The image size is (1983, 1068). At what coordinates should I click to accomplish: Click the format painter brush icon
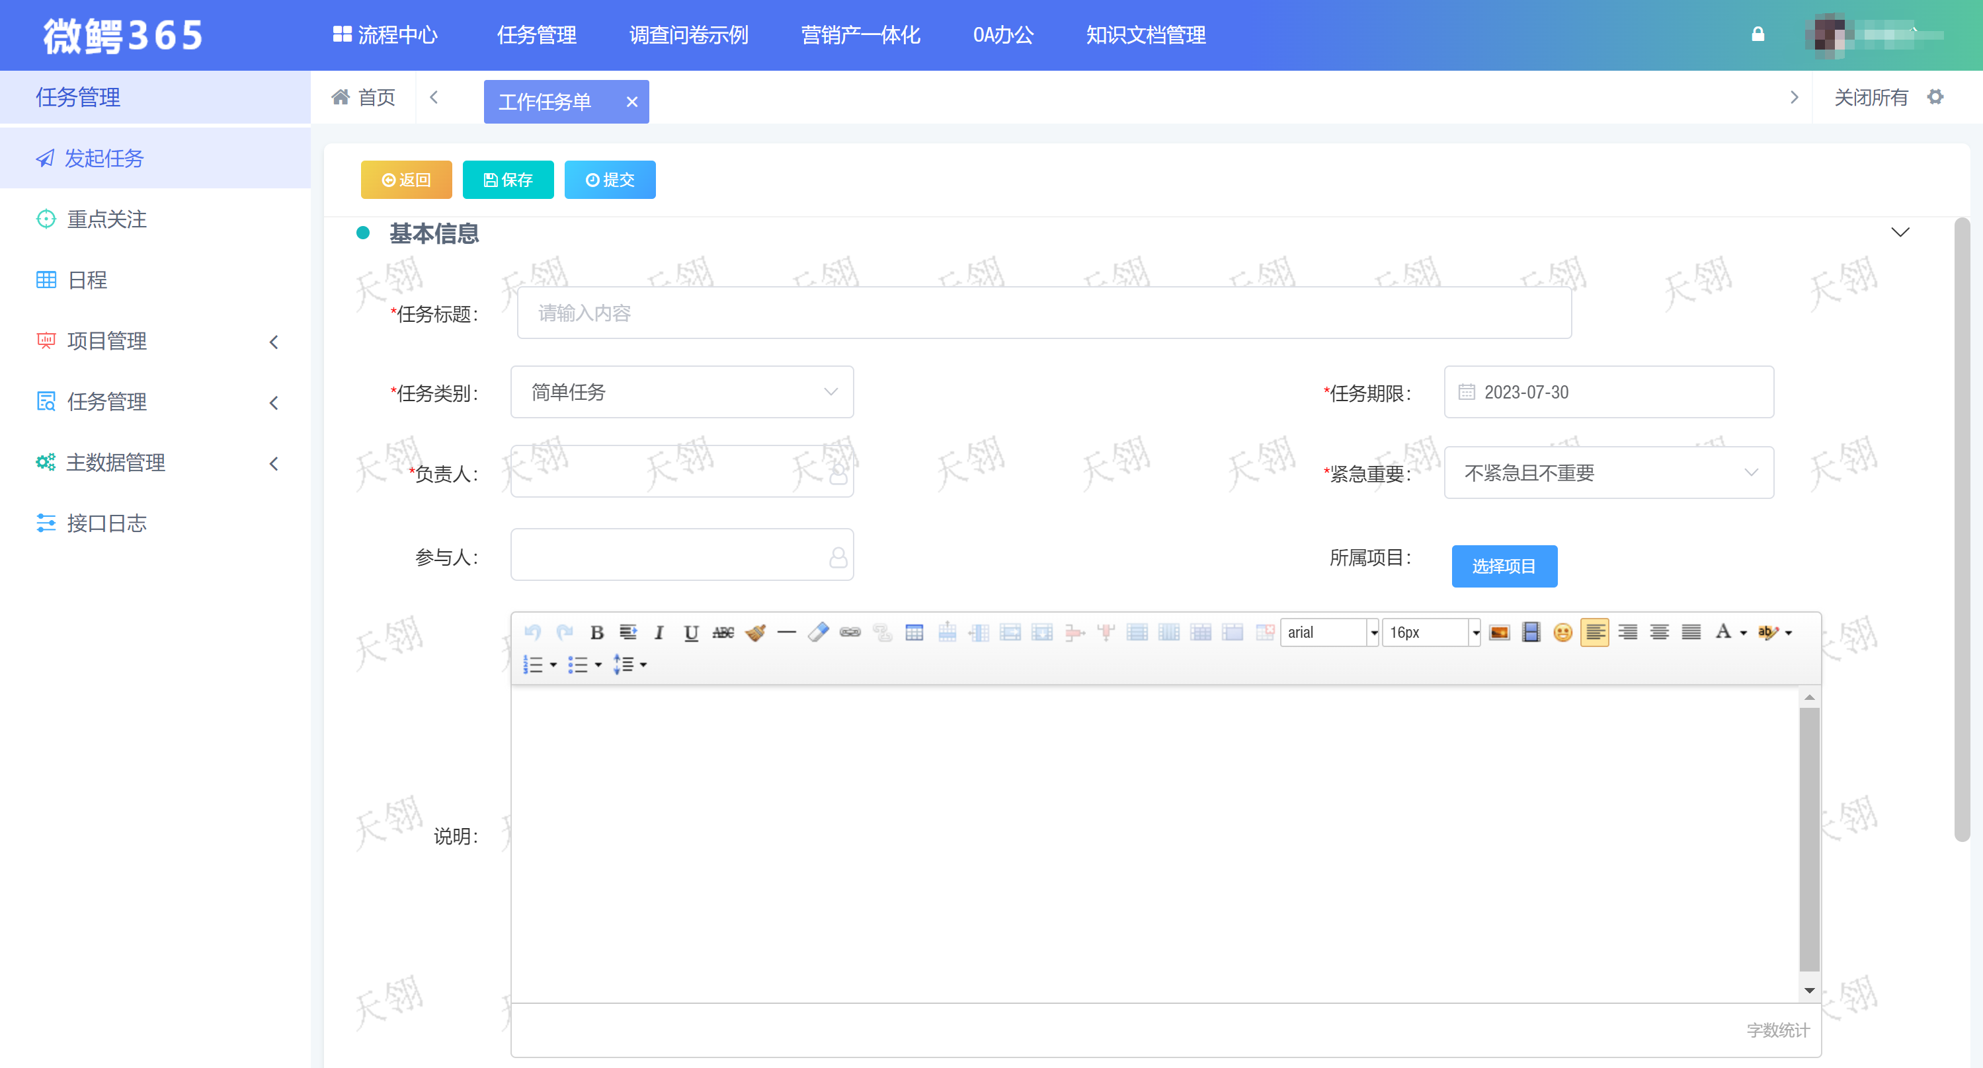755,632
